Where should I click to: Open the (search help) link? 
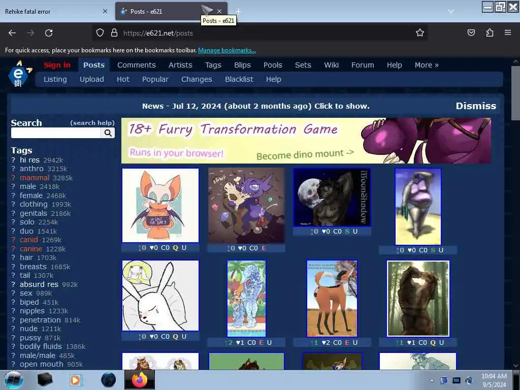(x=92, y=123)
